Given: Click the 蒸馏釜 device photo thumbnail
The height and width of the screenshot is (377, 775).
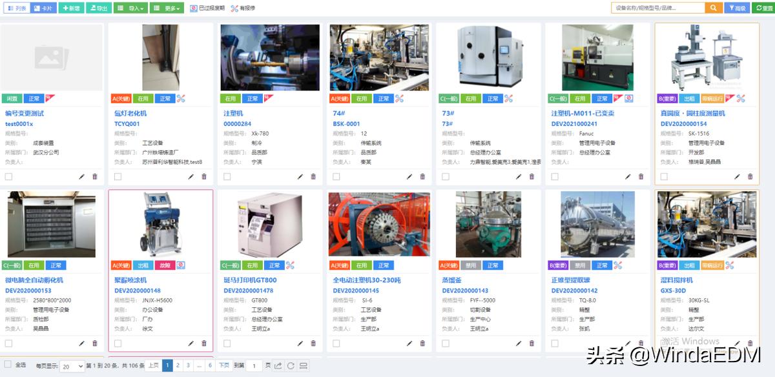Looking at the screenshot, I should pos(488,224).
